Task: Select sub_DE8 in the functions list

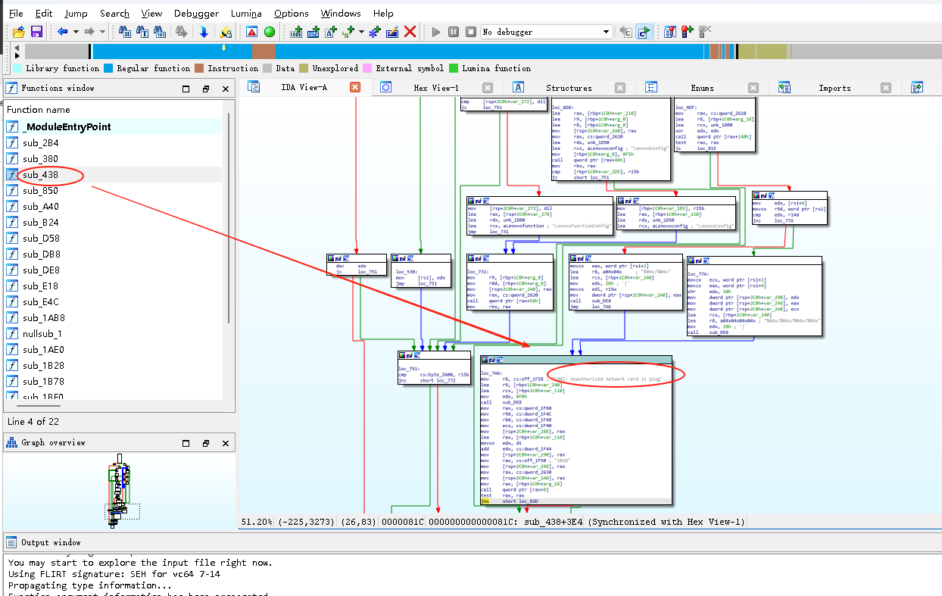Action: (x=114, y=270)
